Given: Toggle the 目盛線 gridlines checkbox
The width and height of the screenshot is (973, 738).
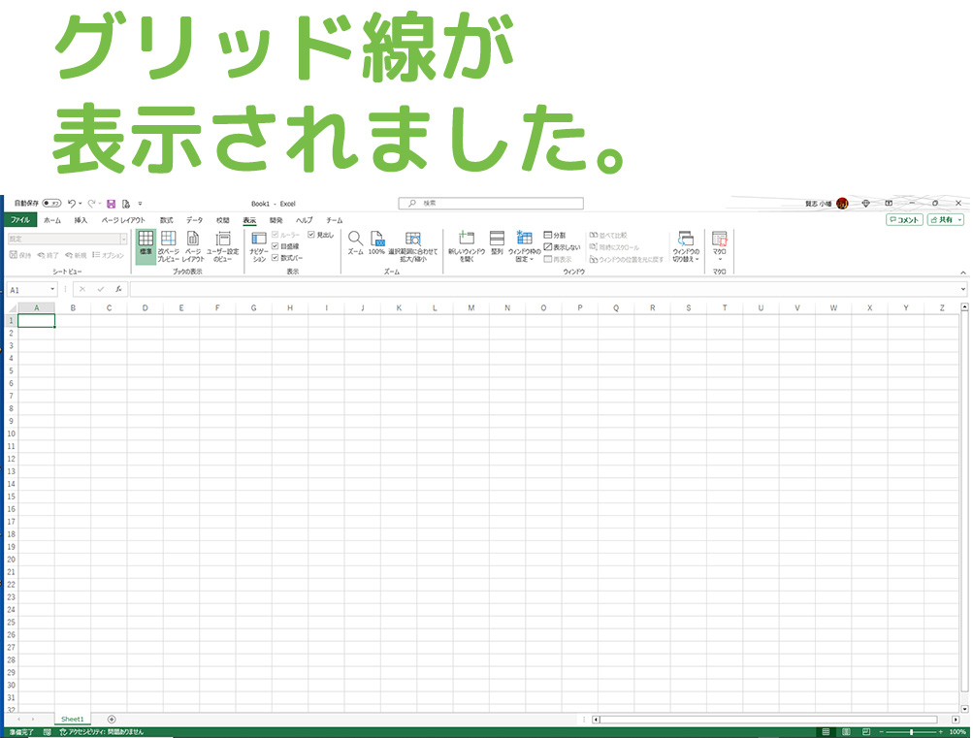Looking at the screenshot, I should click(276, 245).
